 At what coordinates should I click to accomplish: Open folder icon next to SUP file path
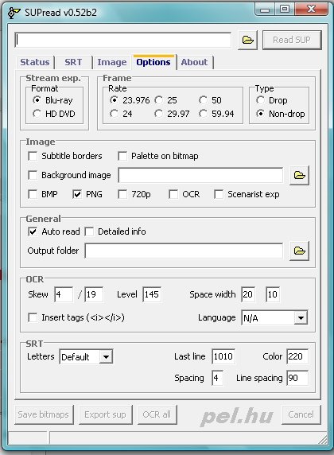(247, 40)
